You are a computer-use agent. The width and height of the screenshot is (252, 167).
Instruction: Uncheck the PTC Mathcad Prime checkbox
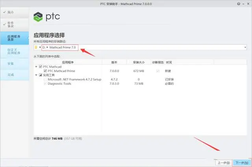pyautogui.click(x=45, y=71)
